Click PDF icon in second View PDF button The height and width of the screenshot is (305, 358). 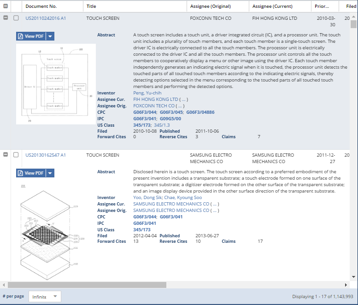tap(21, 173)
